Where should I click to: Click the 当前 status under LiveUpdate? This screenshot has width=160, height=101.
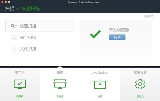coord(100,97)
